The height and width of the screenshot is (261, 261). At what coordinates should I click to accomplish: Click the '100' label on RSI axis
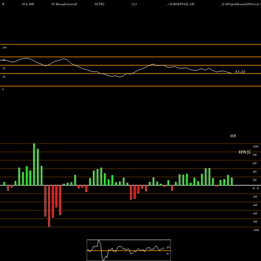5,48
